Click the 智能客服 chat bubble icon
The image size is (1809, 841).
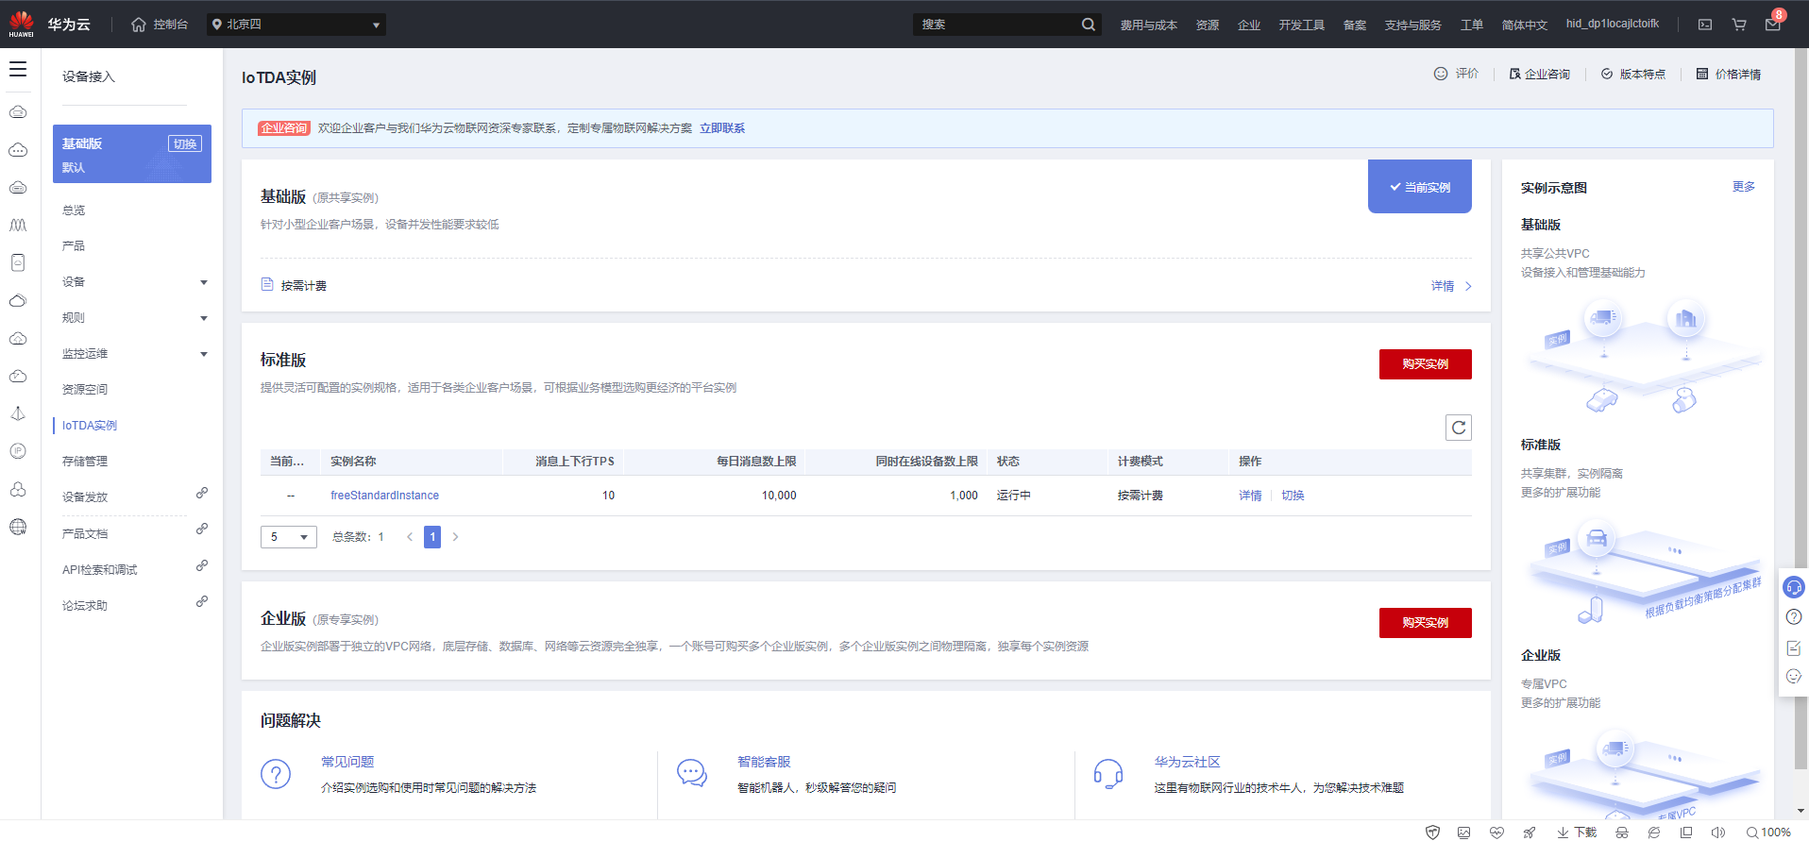tap(692, 774)
